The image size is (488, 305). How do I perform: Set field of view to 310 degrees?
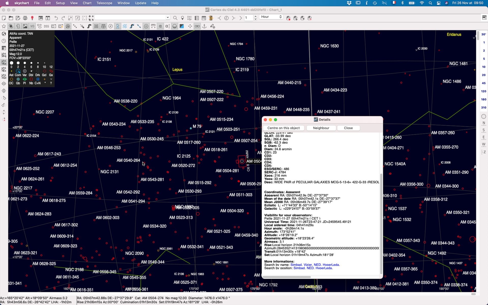coord(484,108)
